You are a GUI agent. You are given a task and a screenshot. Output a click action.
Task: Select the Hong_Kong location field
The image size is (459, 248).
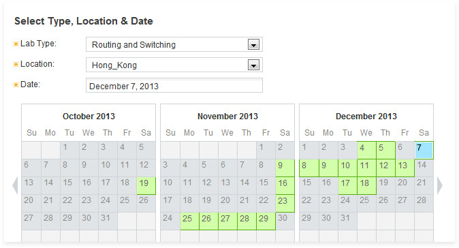point(174,65)
